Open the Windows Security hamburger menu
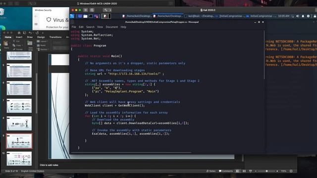The height and width of the screenshot is (178, 317). pos(36,24)
